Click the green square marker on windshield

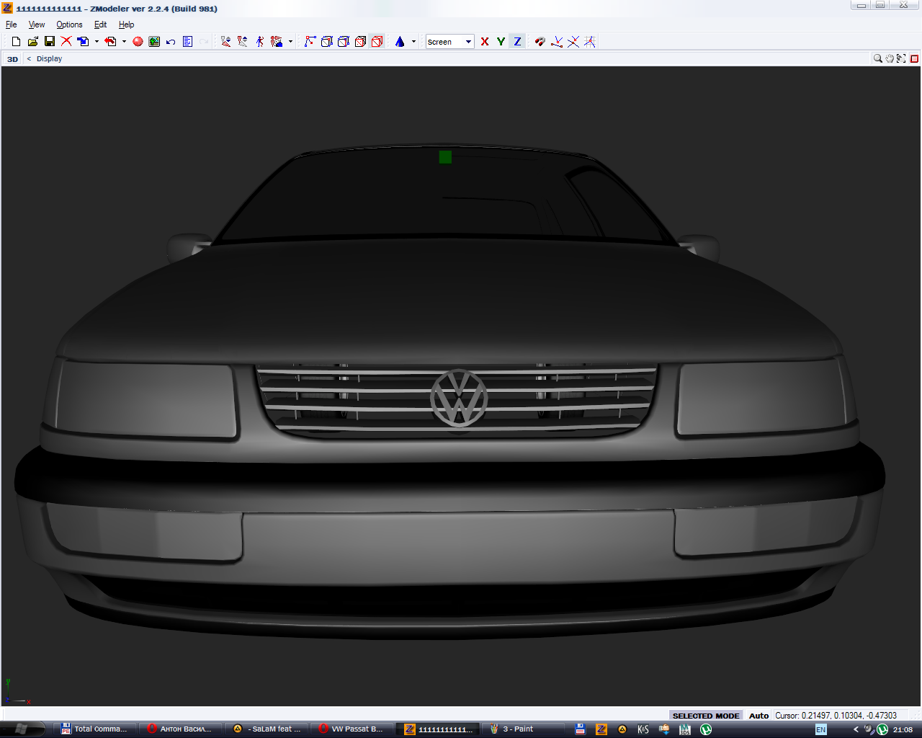click(445, 156)
